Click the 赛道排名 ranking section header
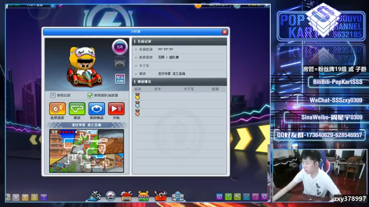 179,82
